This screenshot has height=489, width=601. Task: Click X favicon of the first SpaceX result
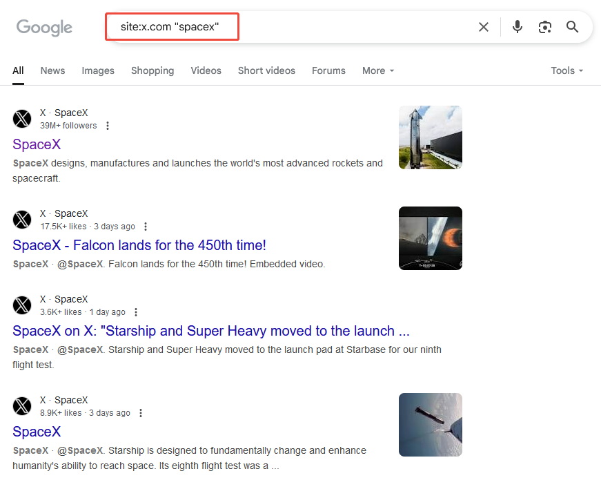pos(22,119)
